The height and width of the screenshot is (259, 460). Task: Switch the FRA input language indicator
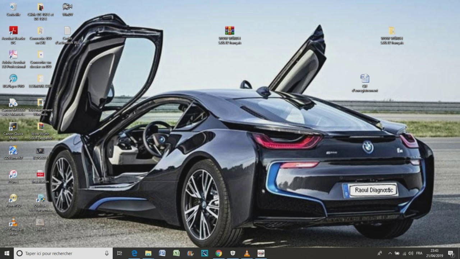(x=419, y=253)
